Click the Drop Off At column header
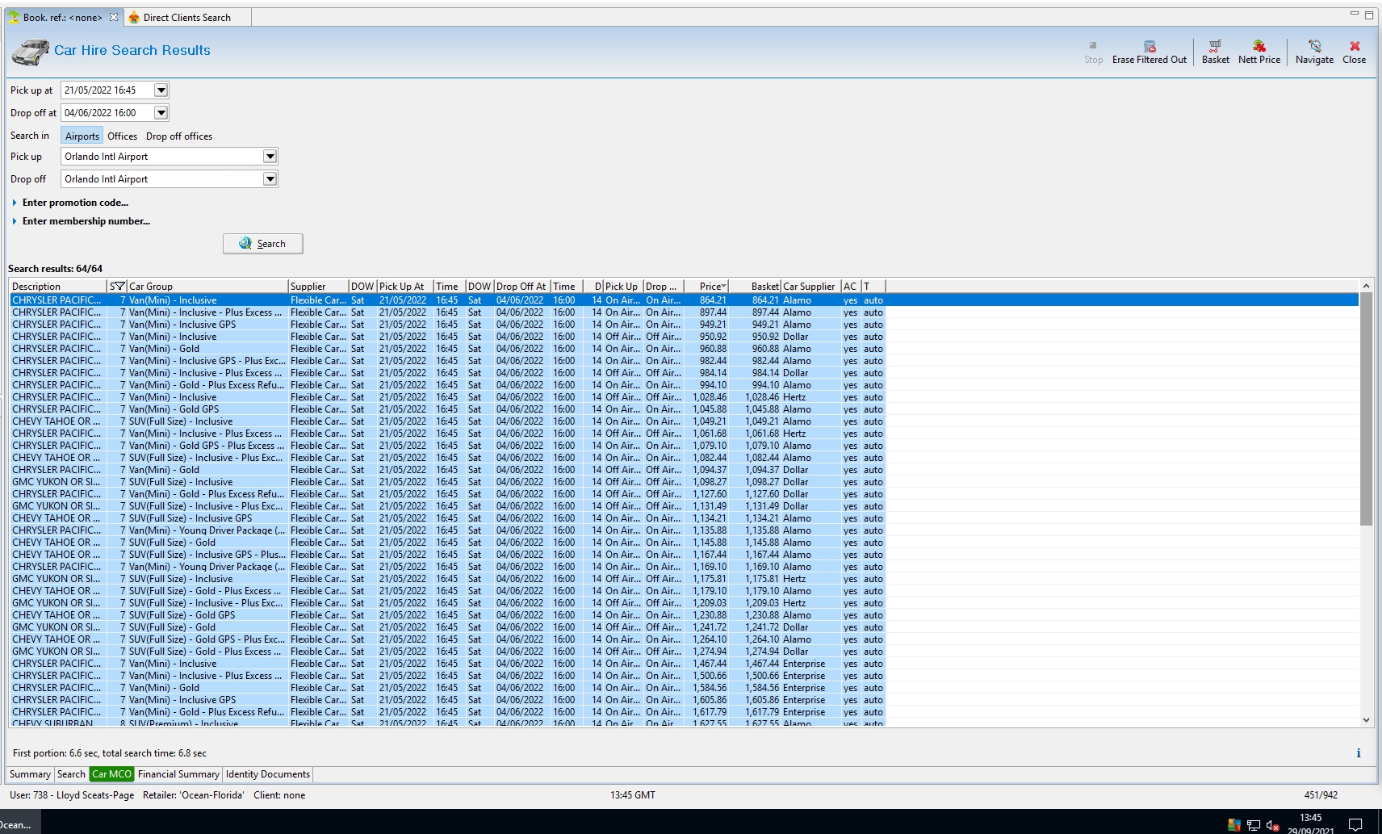 pos(522,287)
